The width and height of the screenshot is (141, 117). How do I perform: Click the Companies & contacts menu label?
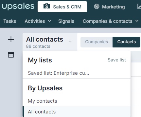click(x=108, y=21)
